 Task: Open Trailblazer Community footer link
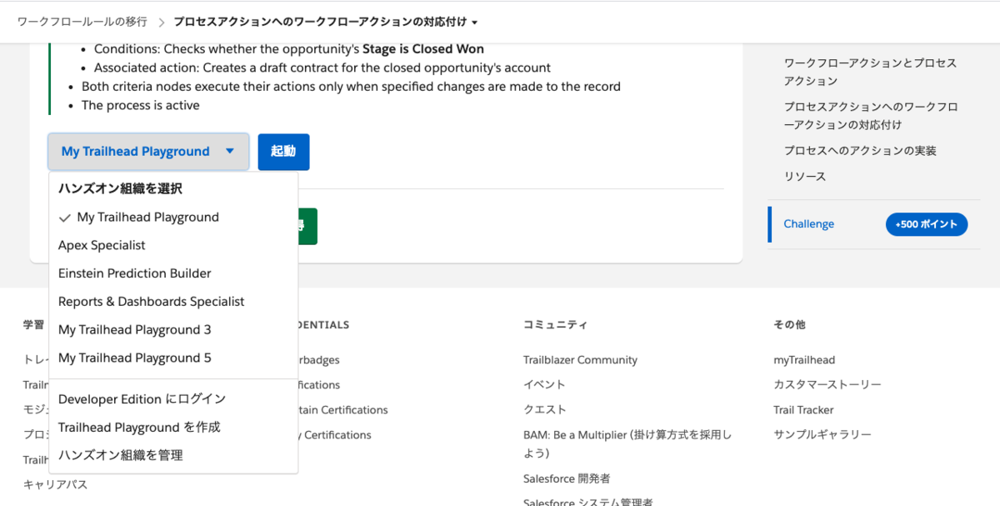click(580, 360)
